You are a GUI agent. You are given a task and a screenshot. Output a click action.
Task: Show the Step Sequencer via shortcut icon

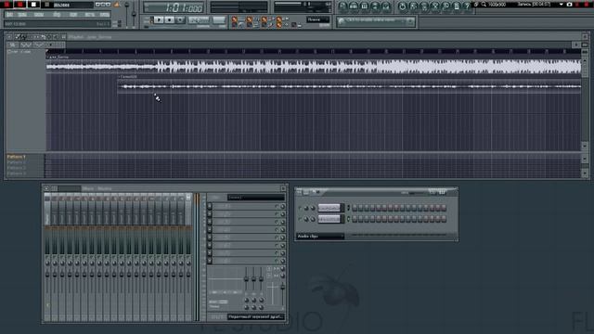[354, 6]
